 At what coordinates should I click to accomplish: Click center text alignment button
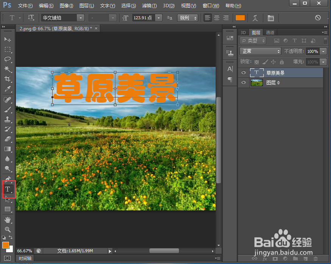(x=216, y=18)
